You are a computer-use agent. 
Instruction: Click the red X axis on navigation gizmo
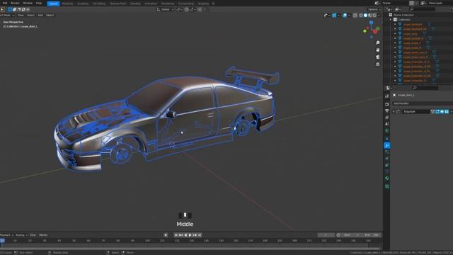click(x=375, y=32)
